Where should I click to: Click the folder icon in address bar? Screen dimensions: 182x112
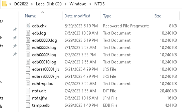pyautogui.click(x=4, y=4)
